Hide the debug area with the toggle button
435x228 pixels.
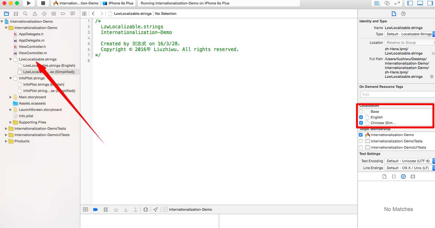(x=85, y=209)
